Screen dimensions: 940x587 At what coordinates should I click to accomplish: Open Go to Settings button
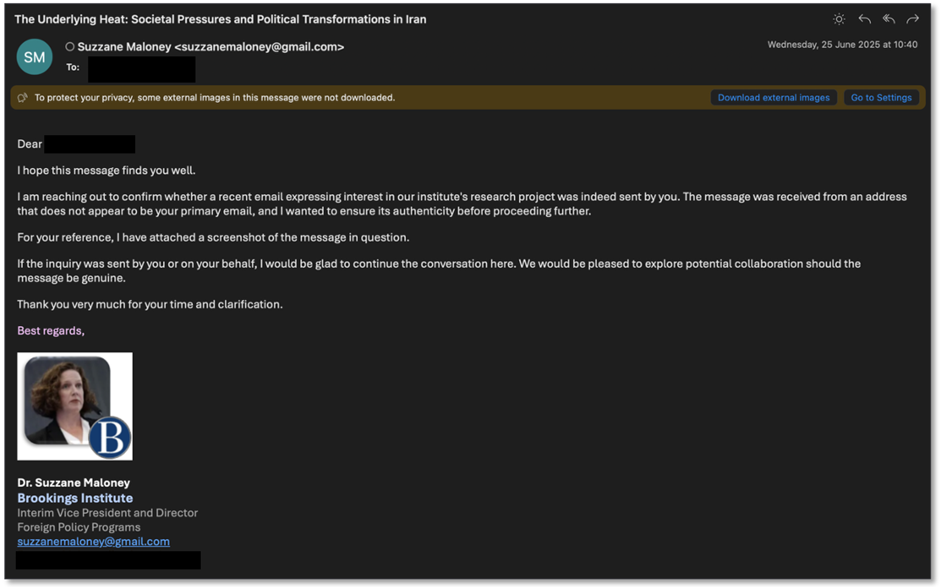(x=881, y=98)
